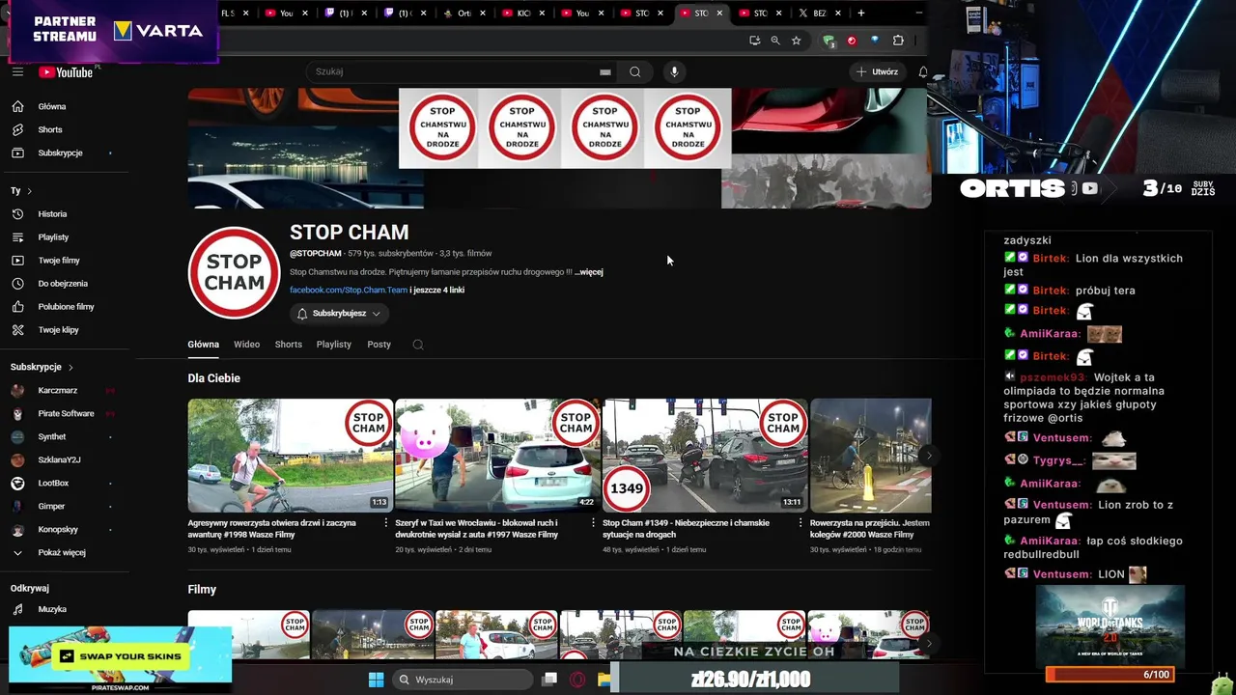This screenshot has width=1236, height=695.
Task: Open Historia in the sidebar
Action: click(52, 214)
